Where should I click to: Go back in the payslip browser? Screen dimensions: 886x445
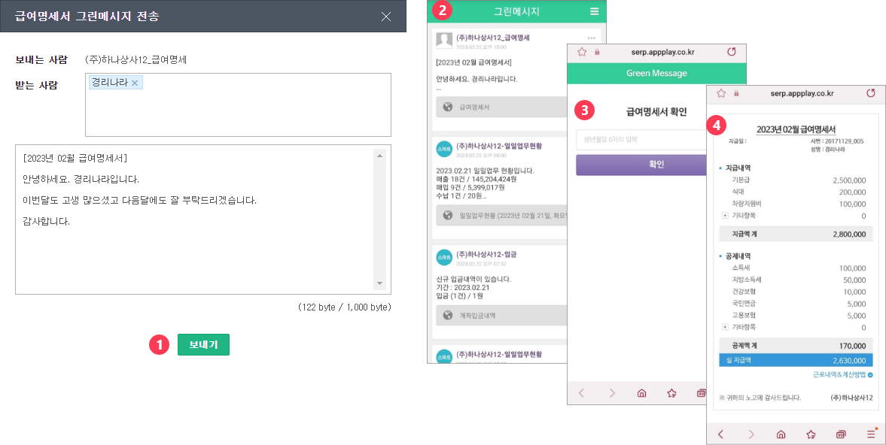pos(720,434)
